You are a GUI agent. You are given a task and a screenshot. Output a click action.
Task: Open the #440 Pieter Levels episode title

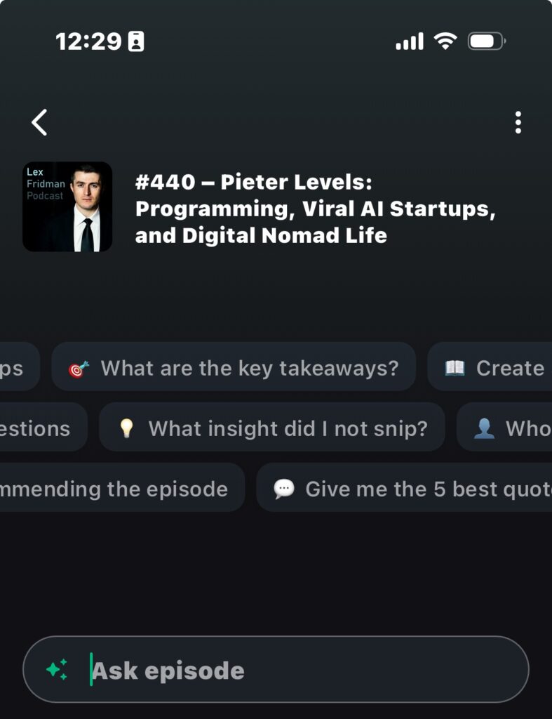coord(316,209)
